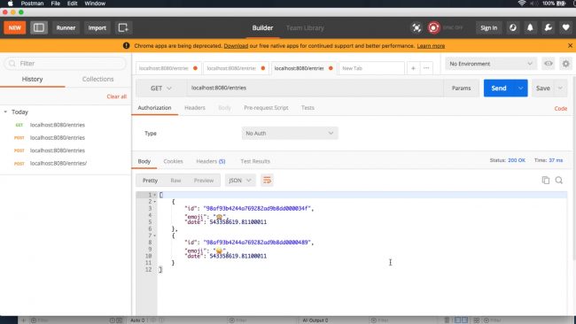Open the File menu
The width and height of the screenshot is (576, 324).
[56, 4]
